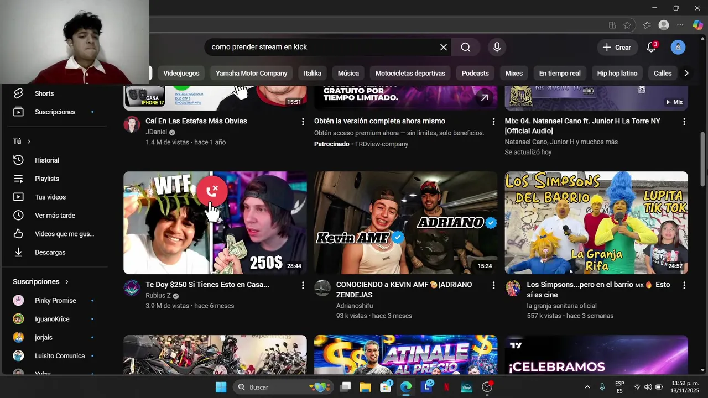Screen dimensions: 708x398
Task: Open Adrianoshifu channel avatar
Action: tap(322, 288)
